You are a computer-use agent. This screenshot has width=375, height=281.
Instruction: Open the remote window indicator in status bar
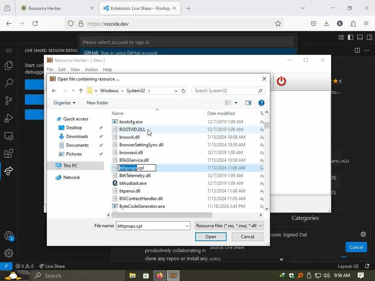pos(6,266)
